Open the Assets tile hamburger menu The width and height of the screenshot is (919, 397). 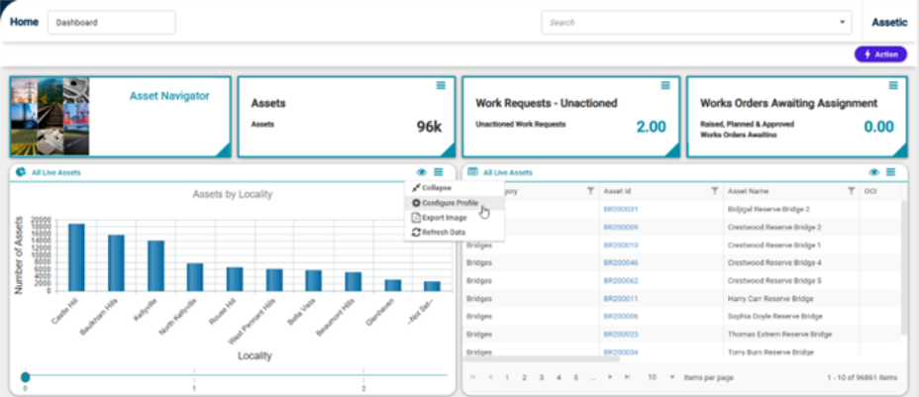pyautogui.click(x=441, y=86)
